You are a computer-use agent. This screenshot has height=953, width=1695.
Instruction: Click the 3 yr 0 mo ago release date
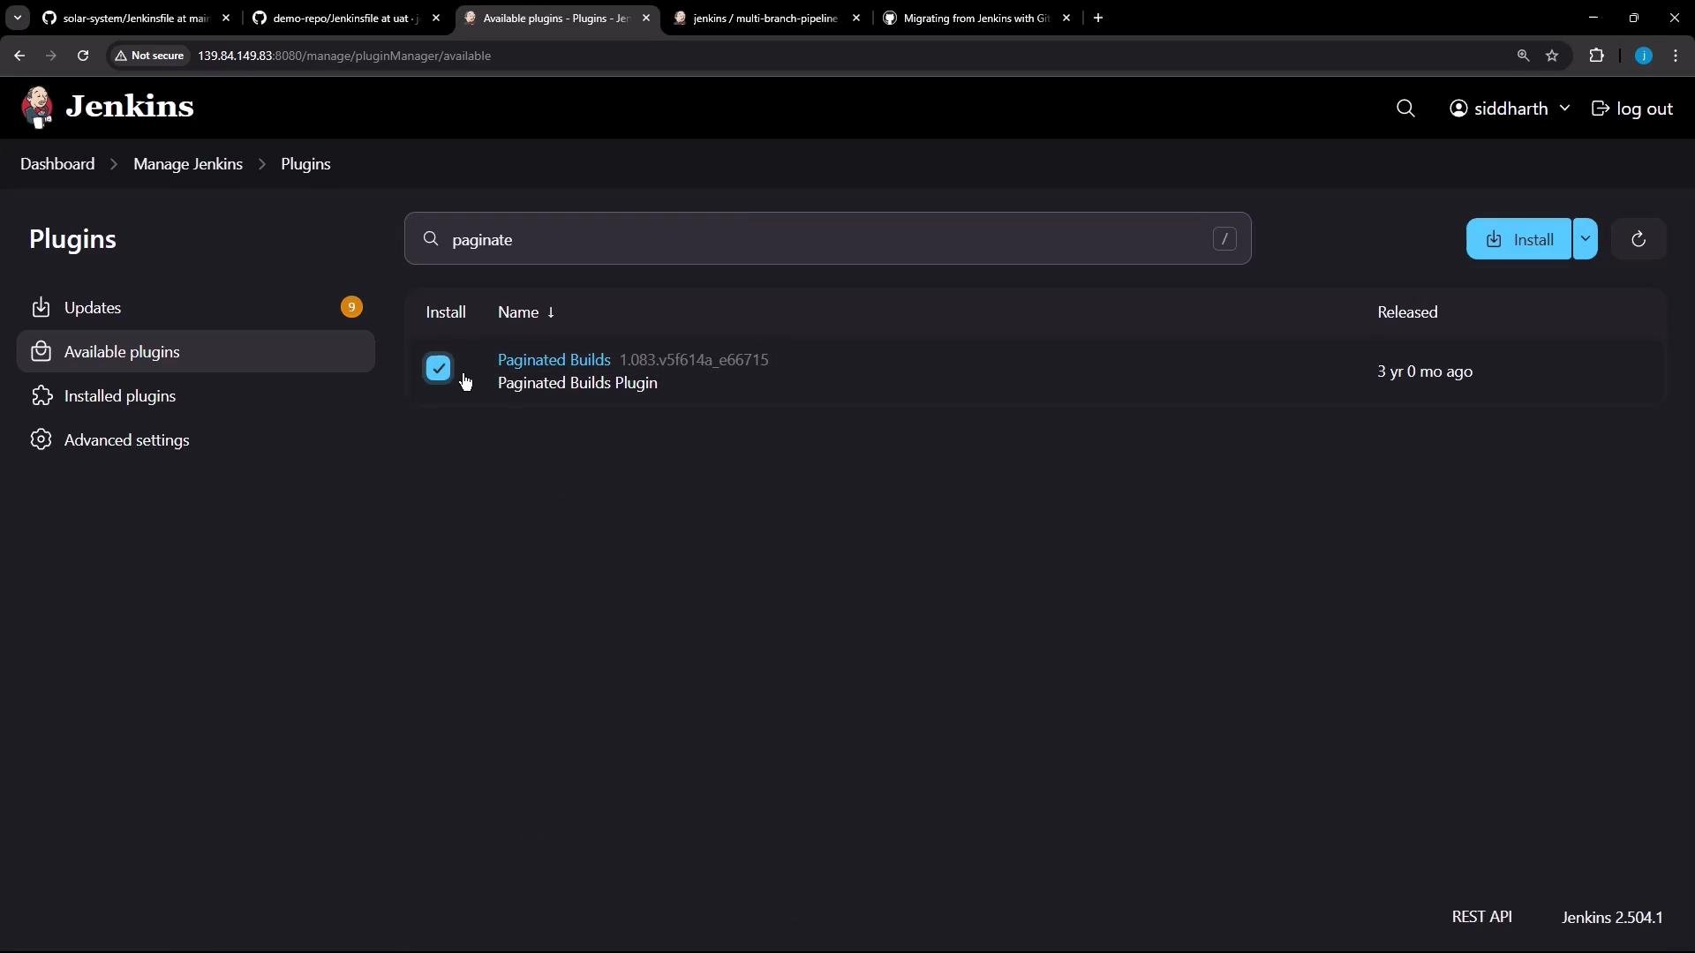tap(1425, 371)
